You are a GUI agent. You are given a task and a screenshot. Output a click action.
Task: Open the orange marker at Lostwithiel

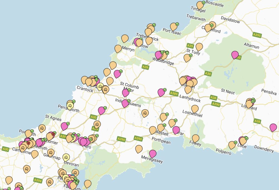tap(195, 109)
